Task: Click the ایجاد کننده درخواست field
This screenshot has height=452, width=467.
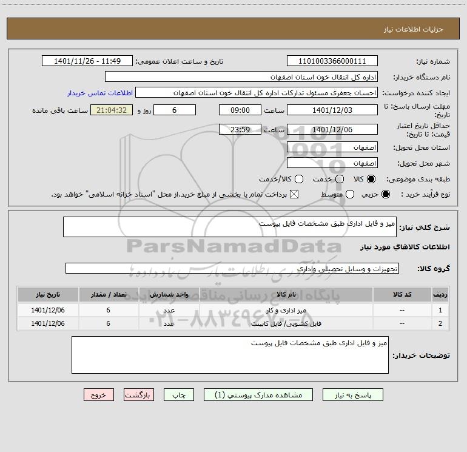Action: pos(257,92)
